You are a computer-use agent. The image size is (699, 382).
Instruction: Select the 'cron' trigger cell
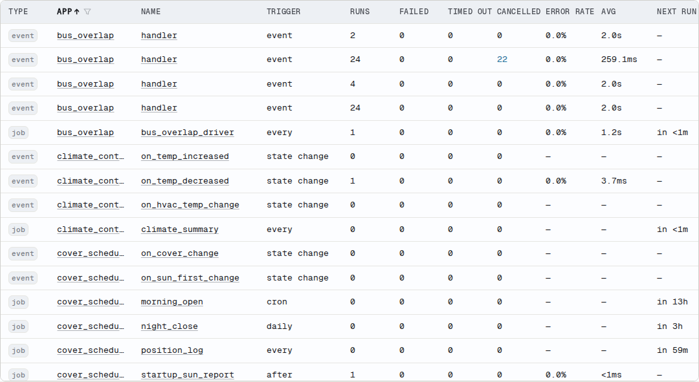coord(277,302)
